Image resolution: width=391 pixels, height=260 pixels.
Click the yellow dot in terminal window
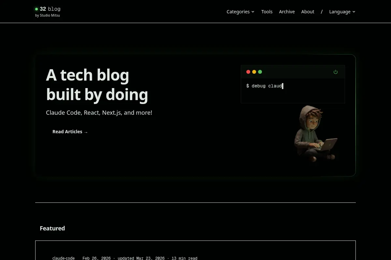coord(254,72)
